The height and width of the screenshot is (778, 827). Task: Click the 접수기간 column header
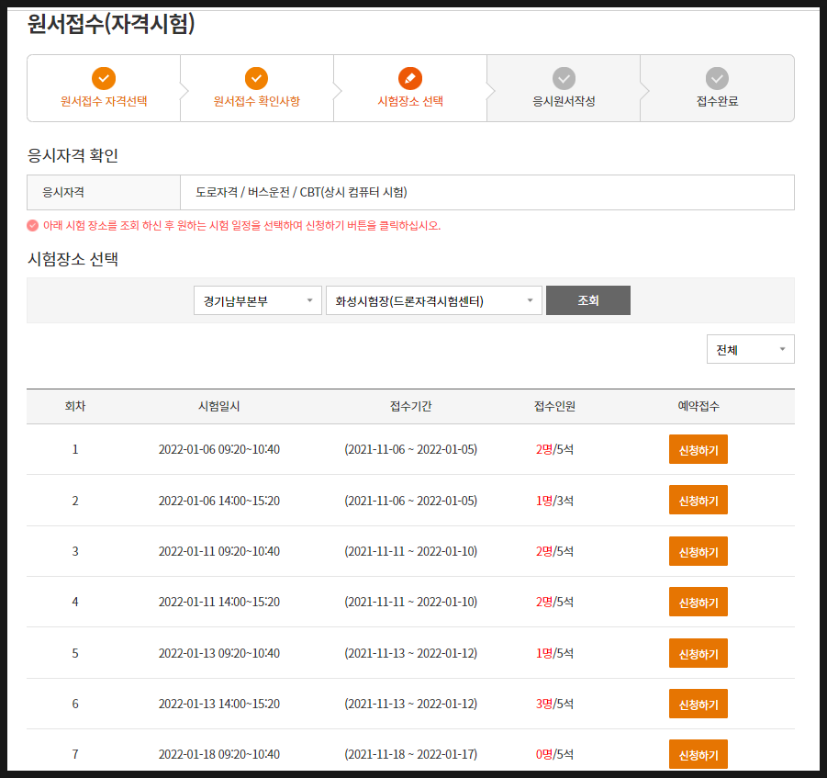point(410,406)
